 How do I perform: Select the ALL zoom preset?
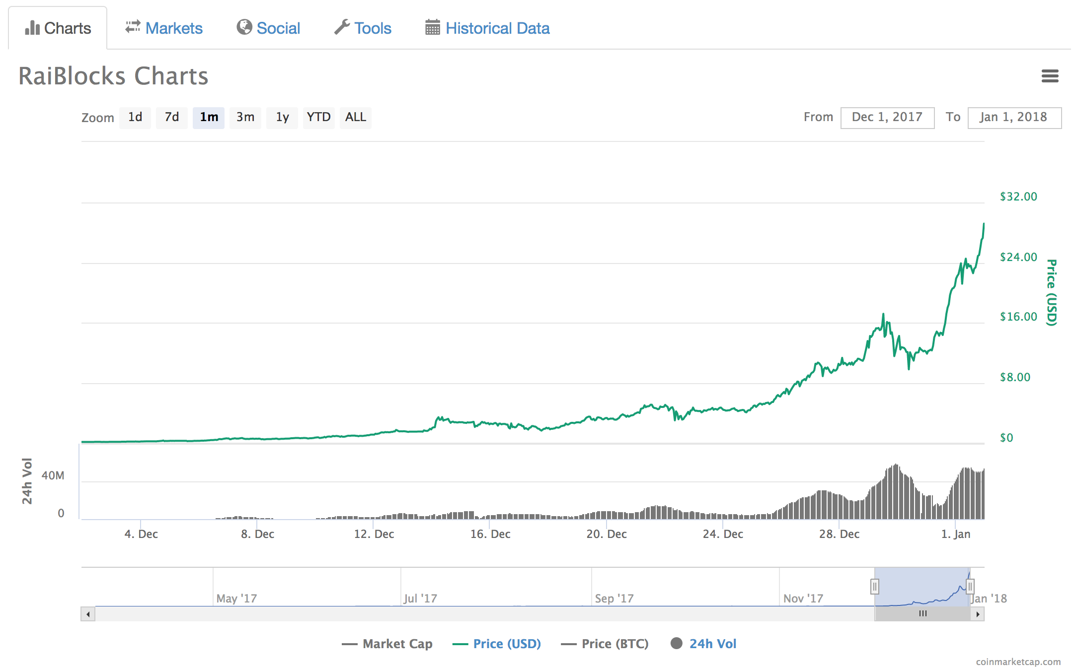[355, 117]
